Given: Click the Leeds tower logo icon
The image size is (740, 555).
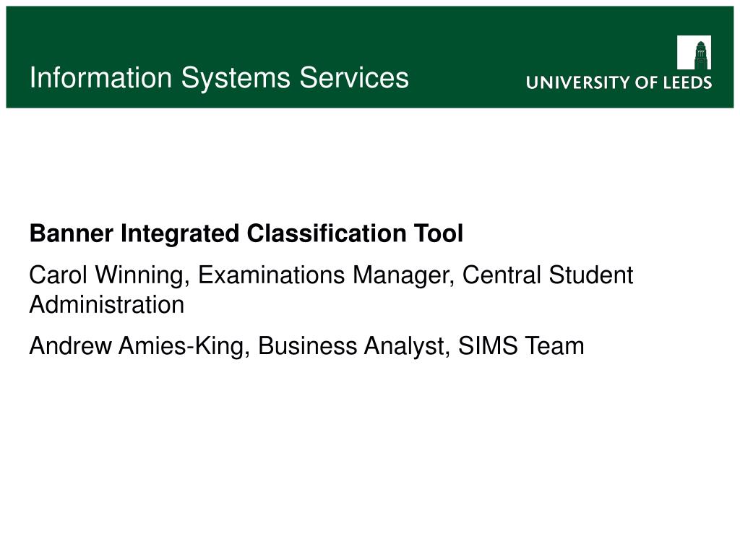Looking at the screenshot, I should point(694,52).
